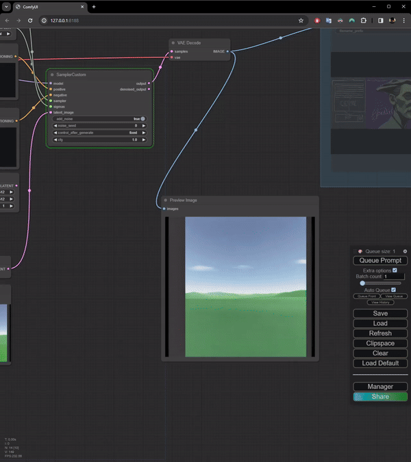Image resolution: width=411 pixels, height=462 pixels.
Task: Collapse the Preview Image node via its title dot
Action: coord(165,200)
